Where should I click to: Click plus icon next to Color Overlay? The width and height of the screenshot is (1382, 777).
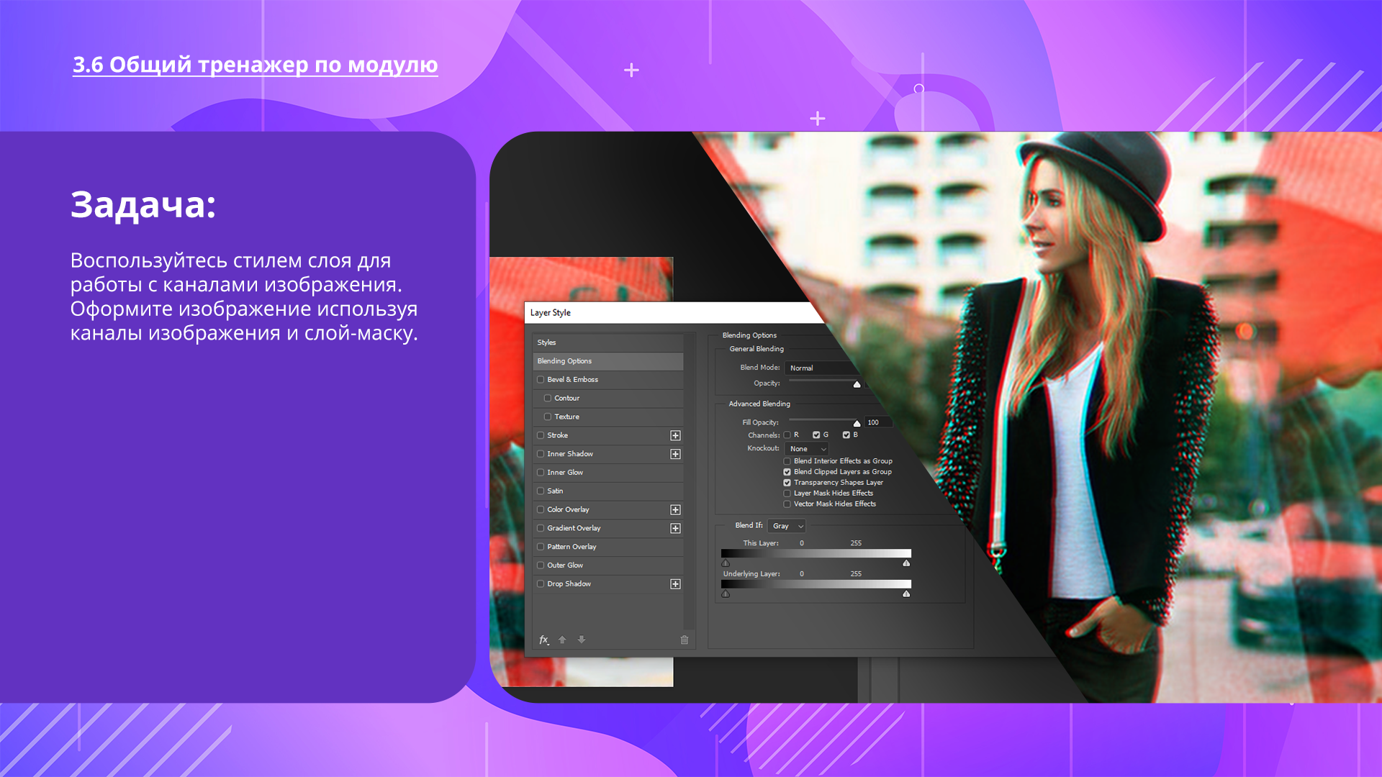coord(675,509)
